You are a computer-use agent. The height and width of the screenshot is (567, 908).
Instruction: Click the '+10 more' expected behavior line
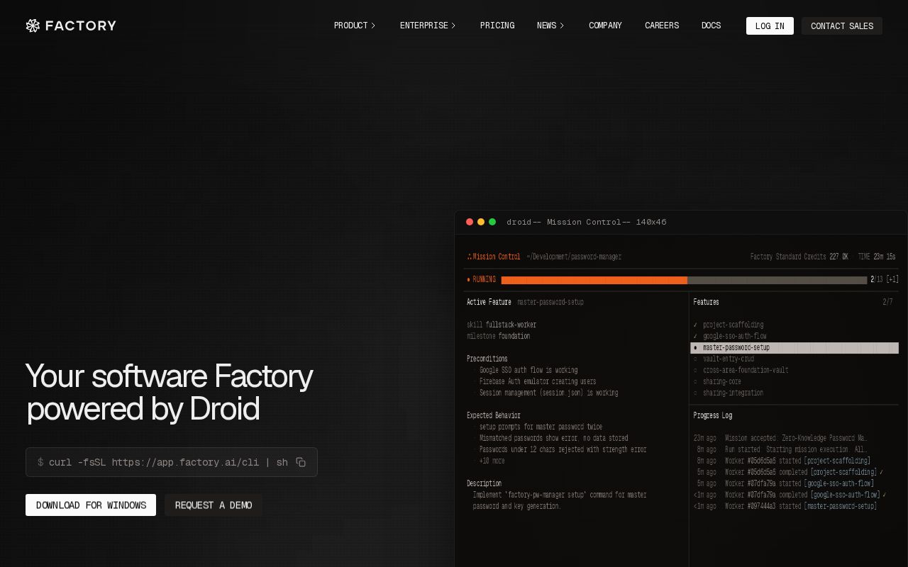(492, 461)
